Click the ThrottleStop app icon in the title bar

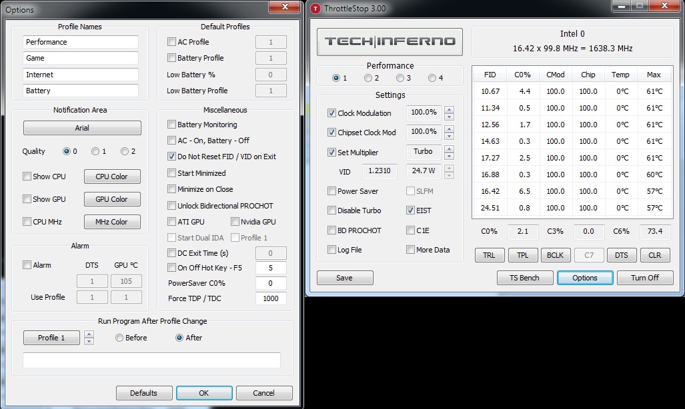315,8
